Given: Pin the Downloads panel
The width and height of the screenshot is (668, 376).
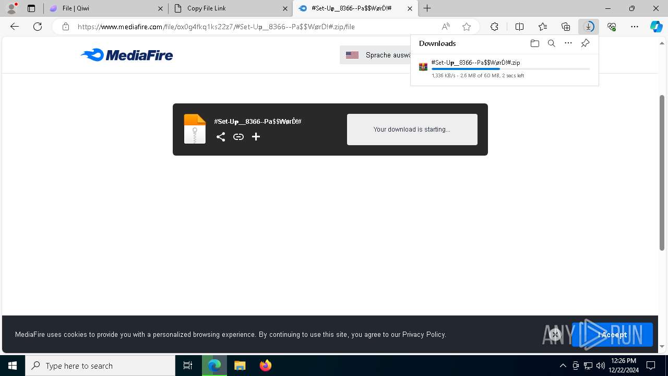Looking at the screenshot, I should click(585, 43).
